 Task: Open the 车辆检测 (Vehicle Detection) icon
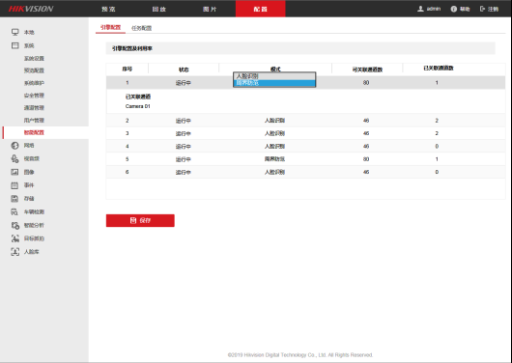[x=15, y=211]
